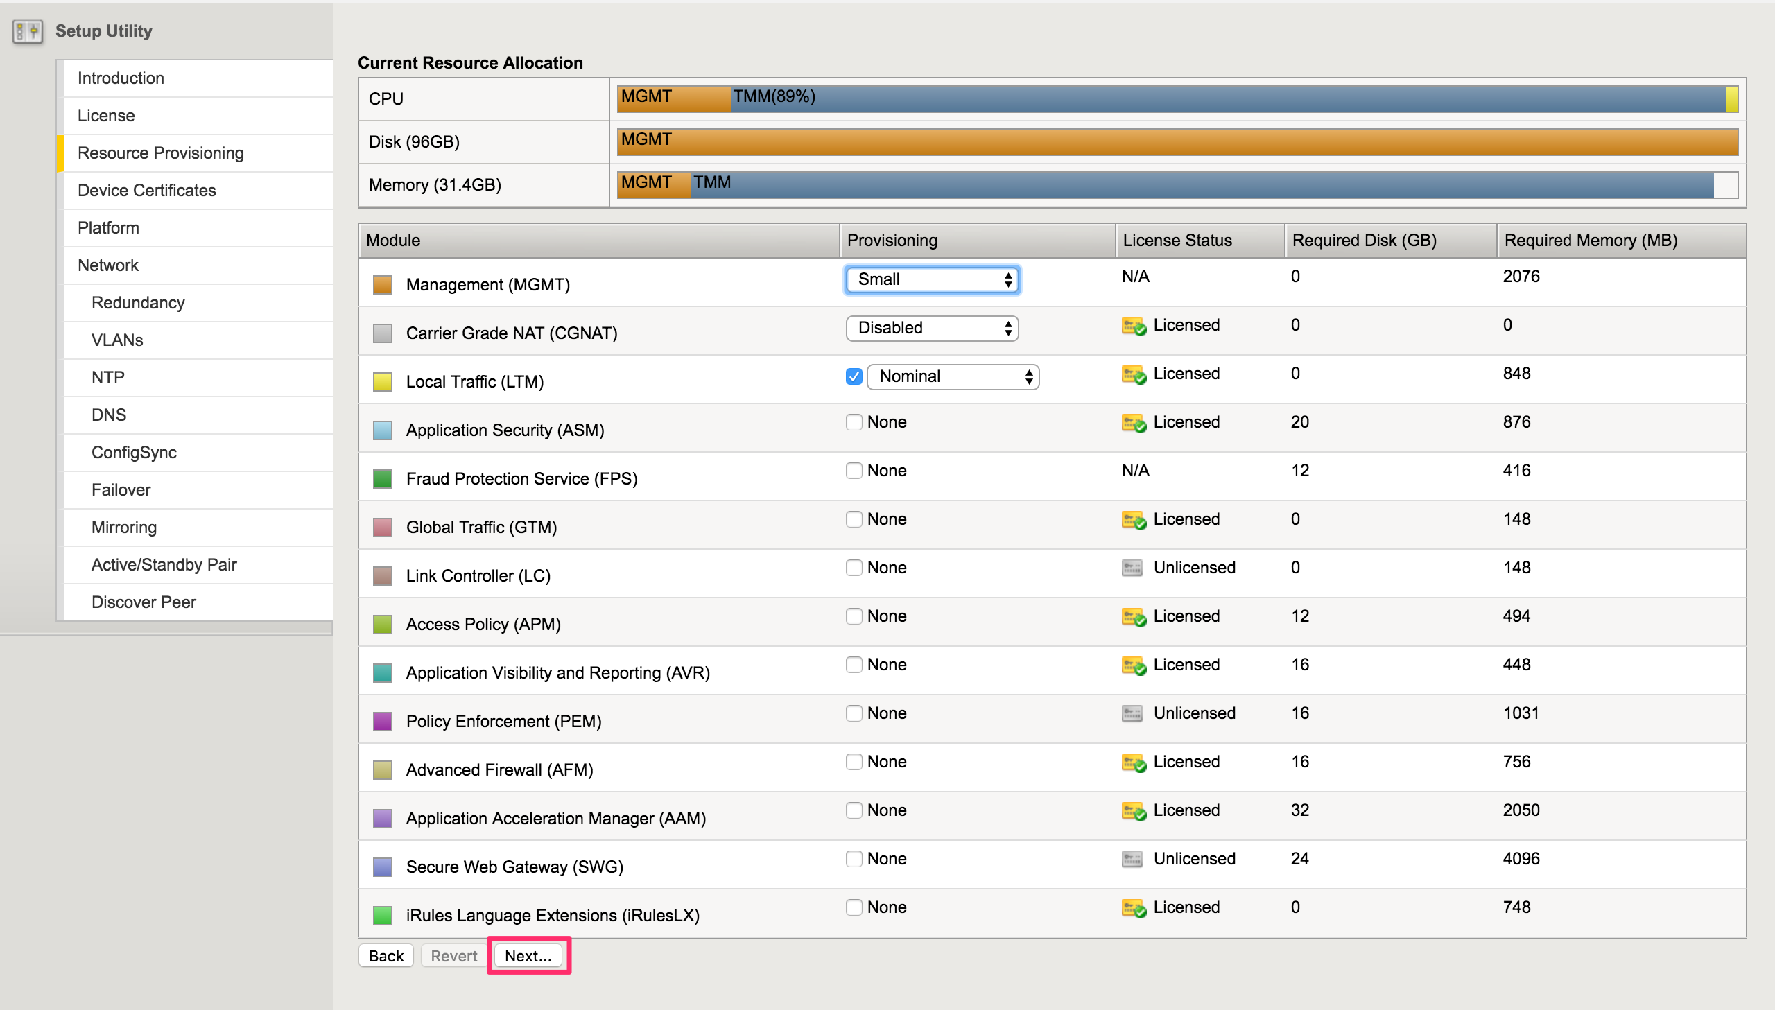
Task: Open NTP settings in sidebar
Action: point(198,378)
